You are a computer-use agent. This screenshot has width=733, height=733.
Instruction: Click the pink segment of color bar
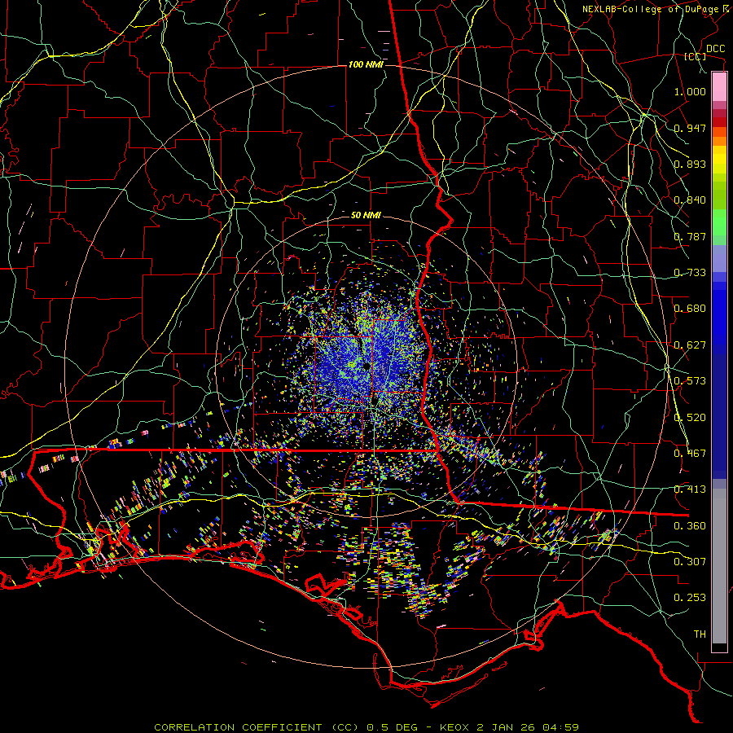click(x=719, y=86)
